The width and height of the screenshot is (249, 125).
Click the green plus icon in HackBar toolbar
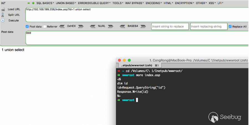33,3
